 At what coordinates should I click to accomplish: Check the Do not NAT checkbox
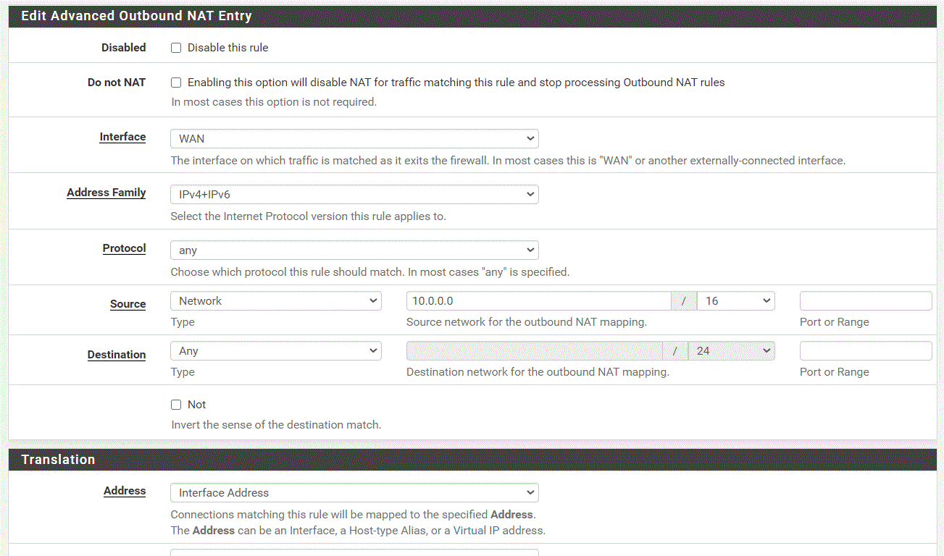click(x=176, y=83)
